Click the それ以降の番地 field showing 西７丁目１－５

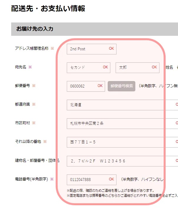122,142
